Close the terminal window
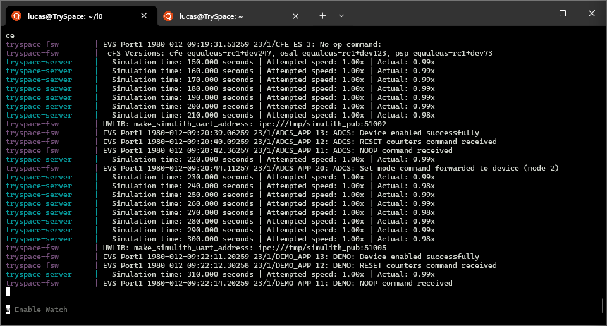Viewport: 607px width, 326px height. coord(592,13)
